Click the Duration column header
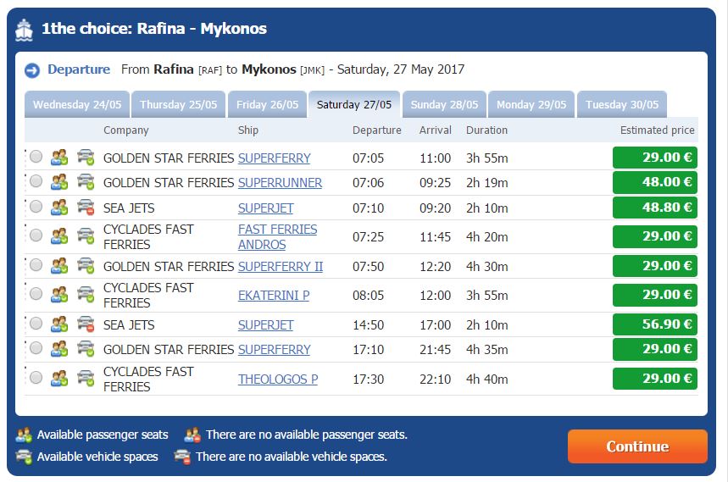728x482 pixels. point(486,130)
